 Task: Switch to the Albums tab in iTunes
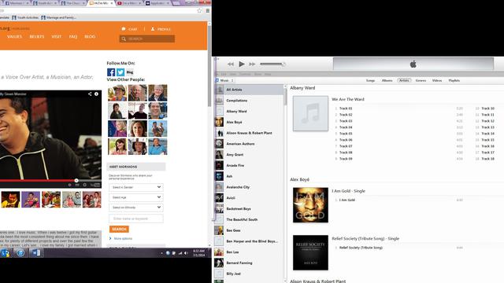[x=387, y=80]
